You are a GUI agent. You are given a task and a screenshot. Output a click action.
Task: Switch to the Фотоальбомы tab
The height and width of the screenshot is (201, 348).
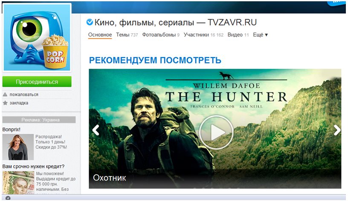[161, 35]
